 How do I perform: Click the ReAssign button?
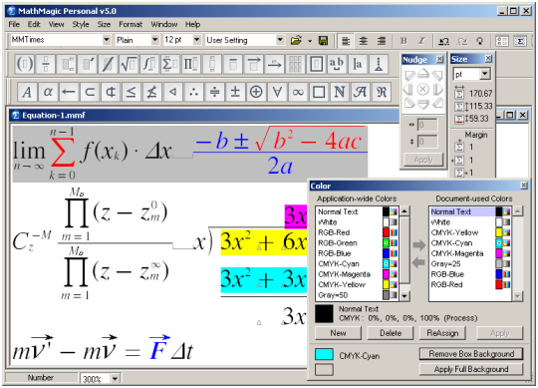442,333
